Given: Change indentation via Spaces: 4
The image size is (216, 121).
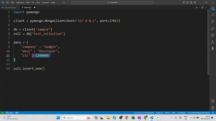Looking at the screenshot, I should [159, 113].
